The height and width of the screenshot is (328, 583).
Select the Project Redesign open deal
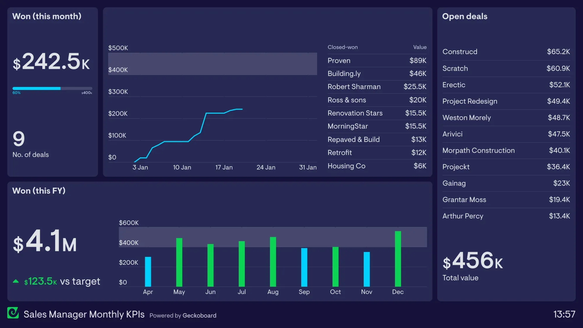point(506,101)
